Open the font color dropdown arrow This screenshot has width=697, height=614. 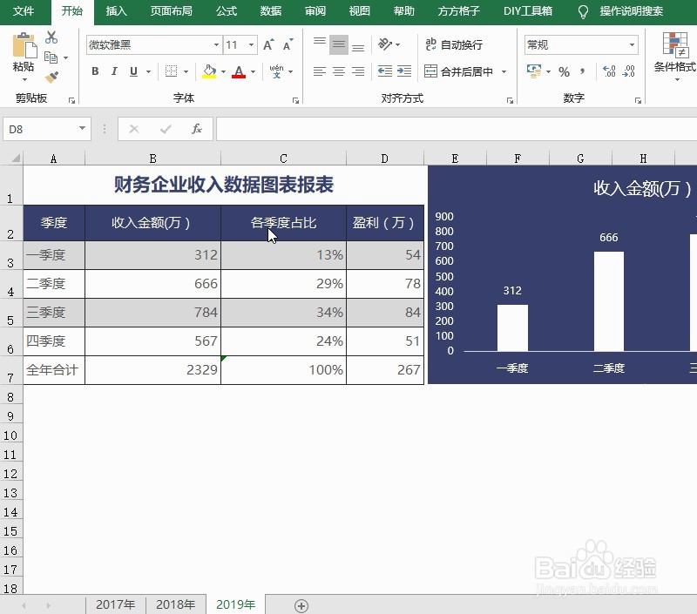tap(251, 71)
